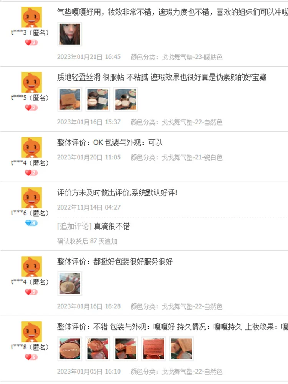Click heart level badge under t***8

(x=31, y=357)
